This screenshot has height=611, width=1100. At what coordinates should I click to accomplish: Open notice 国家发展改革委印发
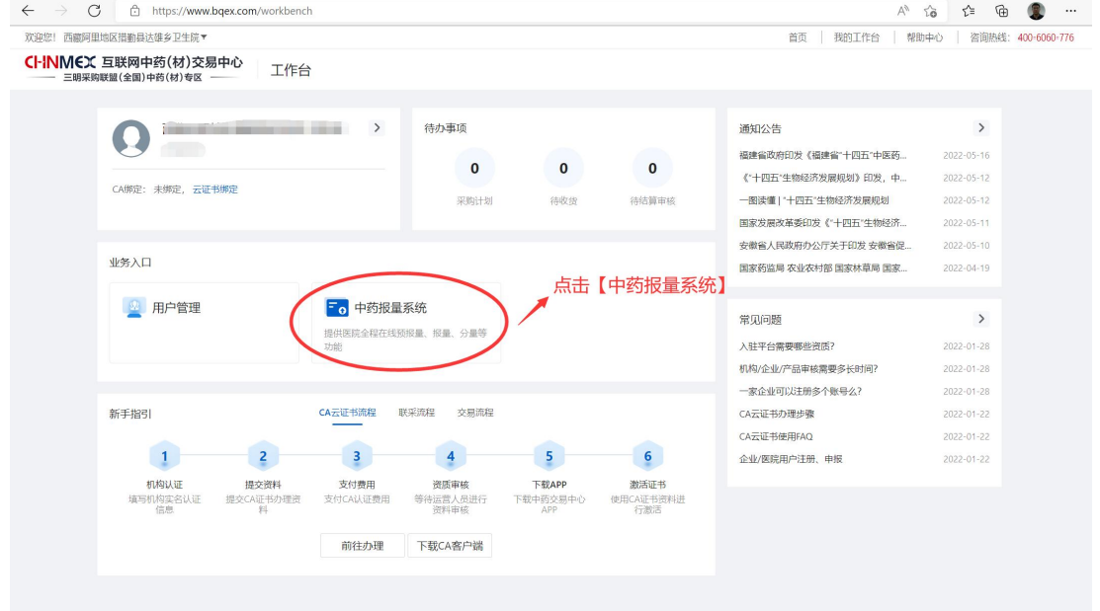pyautogui.click(x=823, y=223)
